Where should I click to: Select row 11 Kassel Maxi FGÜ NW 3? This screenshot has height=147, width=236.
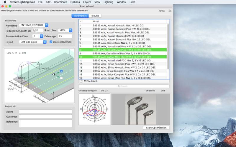pos(123,61)
